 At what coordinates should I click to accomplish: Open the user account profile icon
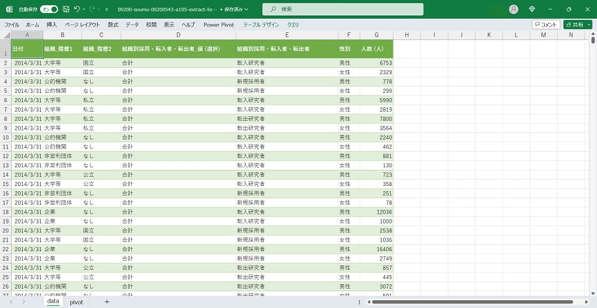pyautogui.click(x=514, y=9)
